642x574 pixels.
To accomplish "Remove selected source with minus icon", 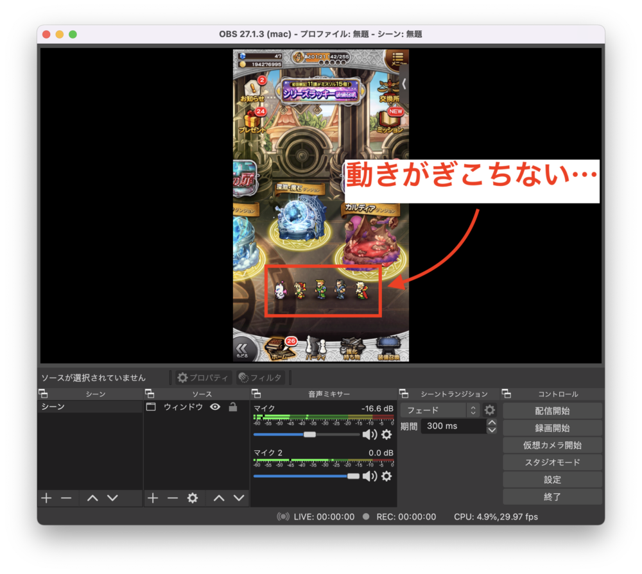I will pyautogui.click(x=173, y=498).
